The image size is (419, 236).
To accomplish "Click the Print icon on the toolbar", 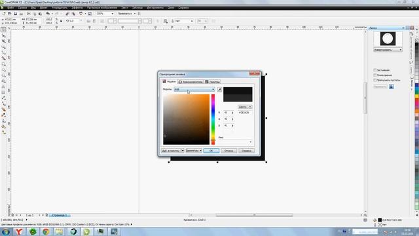I will coord(22,14).
